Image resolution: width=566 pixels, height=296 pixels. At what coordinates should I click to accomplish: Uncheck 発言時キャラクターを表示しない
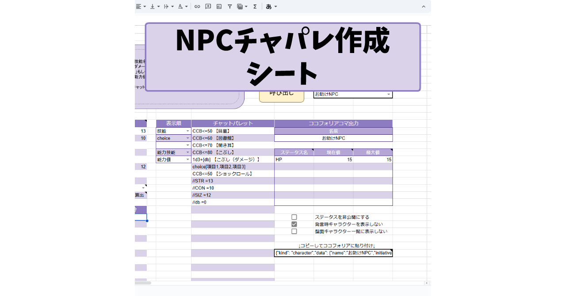point(294,224)
